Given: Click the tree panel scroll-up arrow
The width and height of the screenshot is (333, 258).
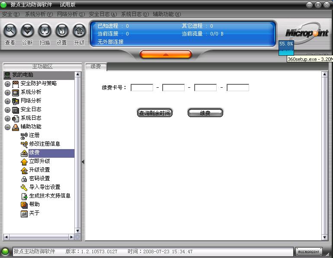Looking at the screenshot, I should (x=78, y=74).
